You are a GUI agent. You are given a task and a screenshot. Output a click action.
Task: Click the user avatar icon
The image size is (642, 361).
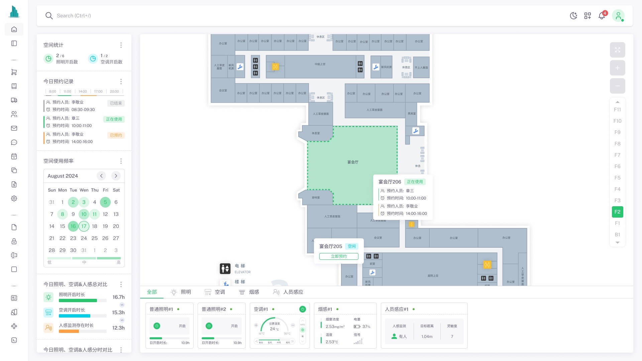point(618,16)
